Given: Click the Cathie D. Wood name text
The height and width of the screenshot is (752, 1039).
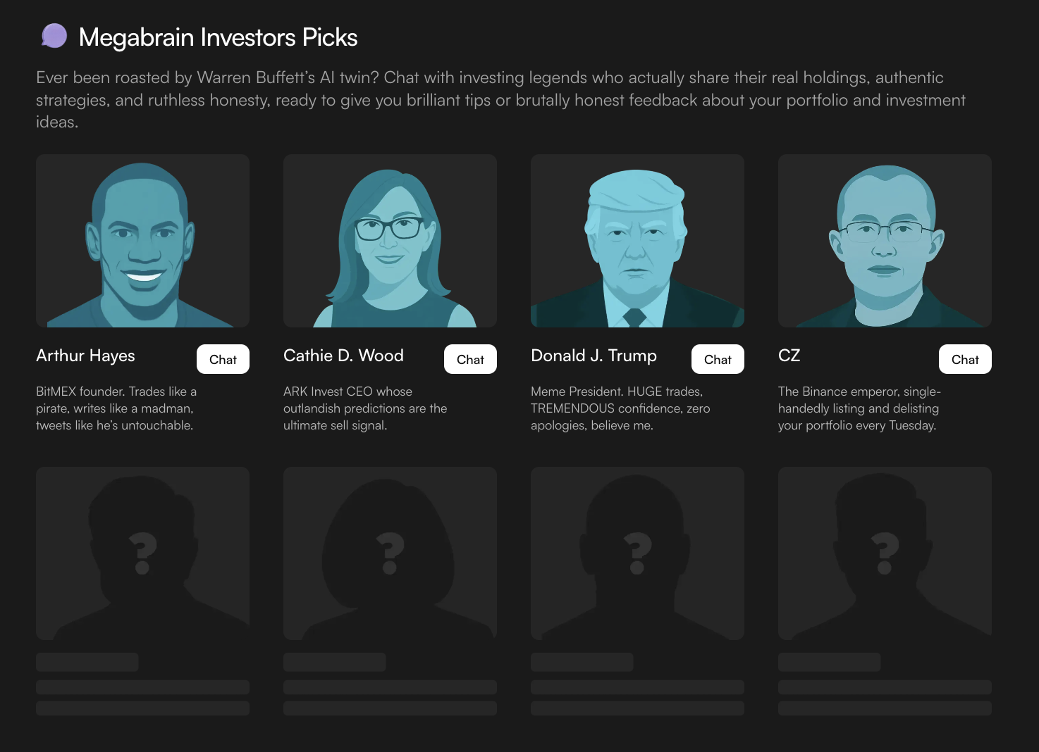Looking at the screenshot, I should [x=343, y=356].
